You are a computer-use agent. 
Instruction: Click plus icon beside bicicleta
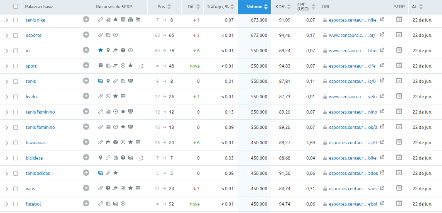pyautogui.click(x=86, y=157)
